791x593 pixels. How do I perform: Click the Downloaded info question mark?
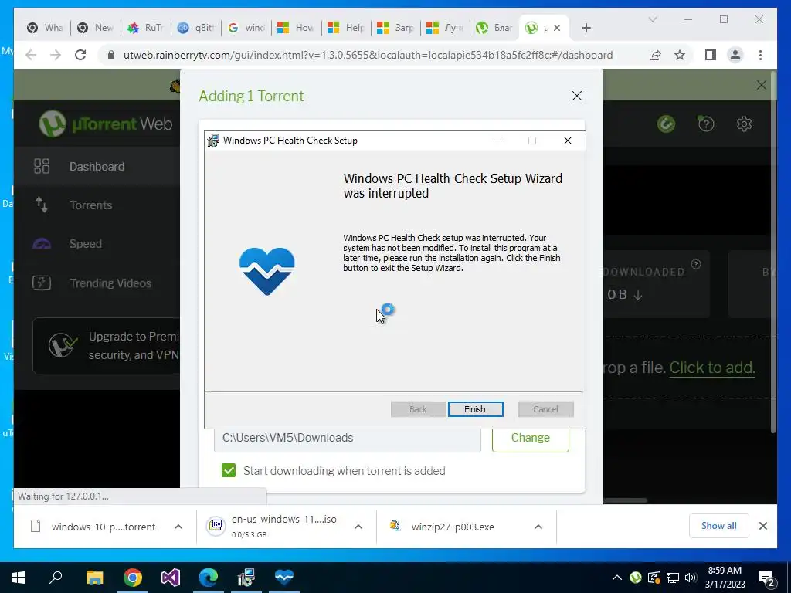click(696, 264)
